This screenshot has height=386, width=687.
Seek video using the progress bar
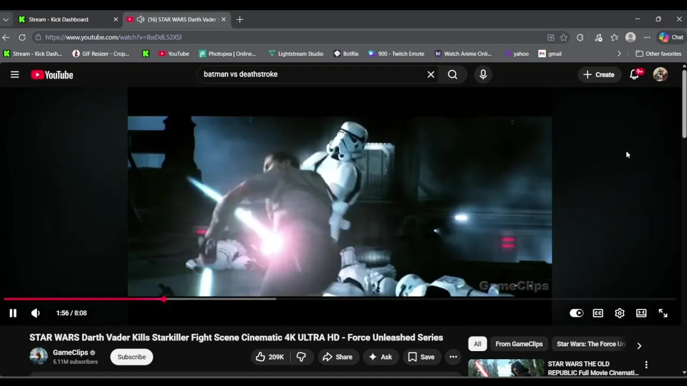pos(339,299)
